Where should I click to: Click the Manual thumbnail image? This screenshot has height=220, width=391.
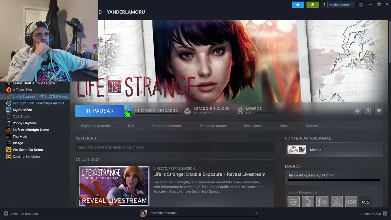pos(297,150)
